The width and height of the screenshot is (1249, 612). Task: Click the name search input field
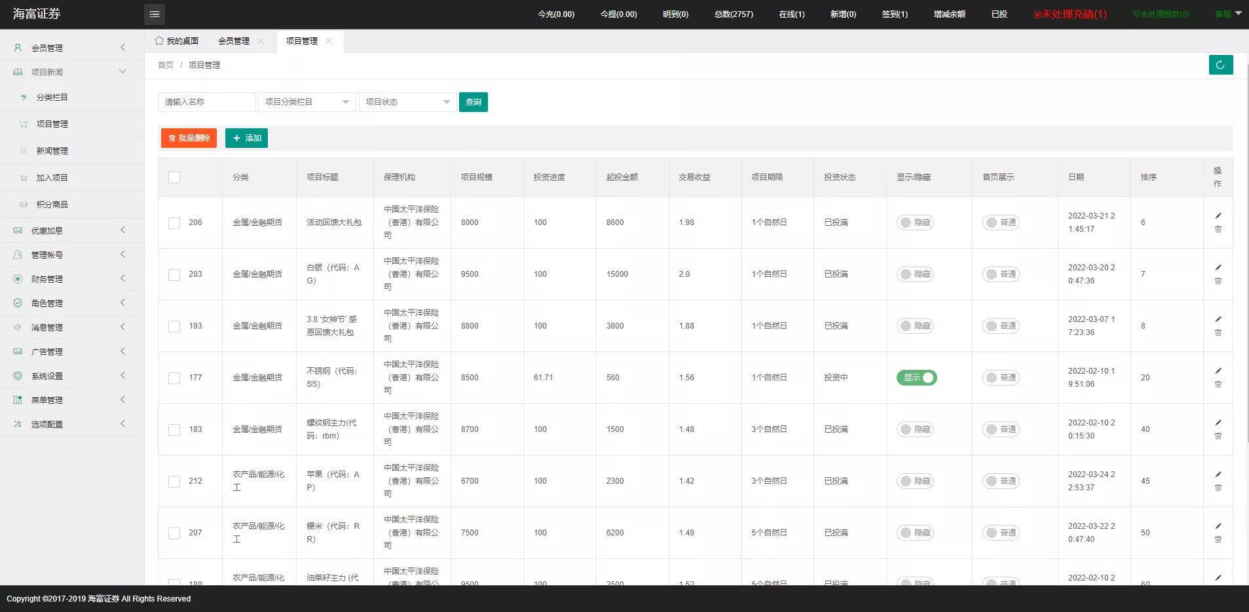(x=206, y=102)
